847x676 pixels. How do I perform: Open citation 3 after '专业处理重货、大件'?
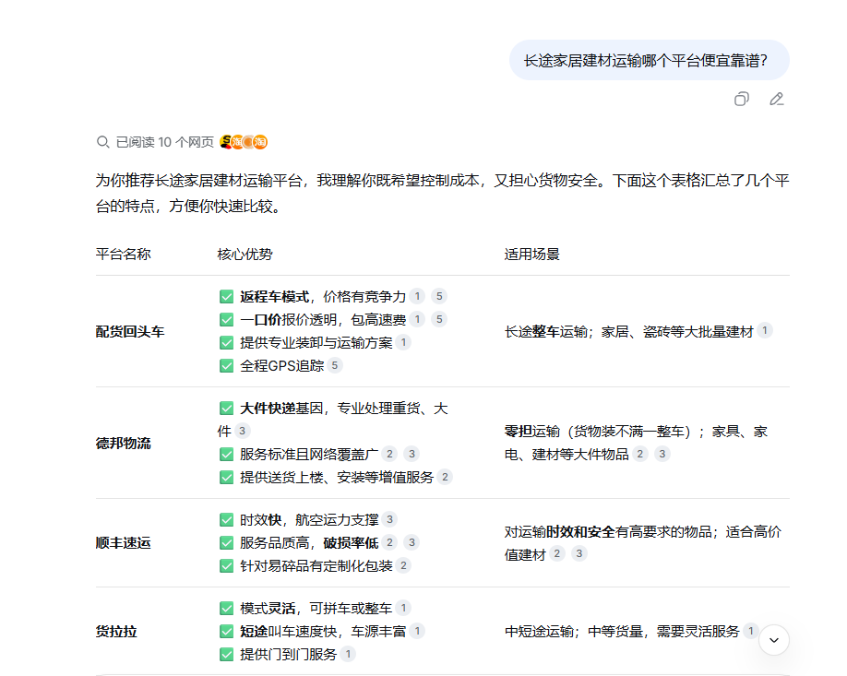[x=242, y=431]
